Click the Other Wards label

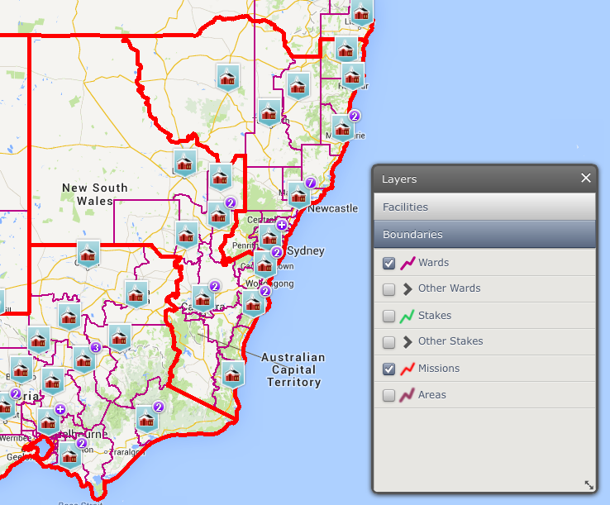(450, 288)
